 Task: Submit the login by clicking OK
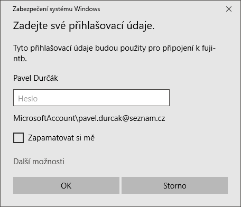[x=66, y=185]
